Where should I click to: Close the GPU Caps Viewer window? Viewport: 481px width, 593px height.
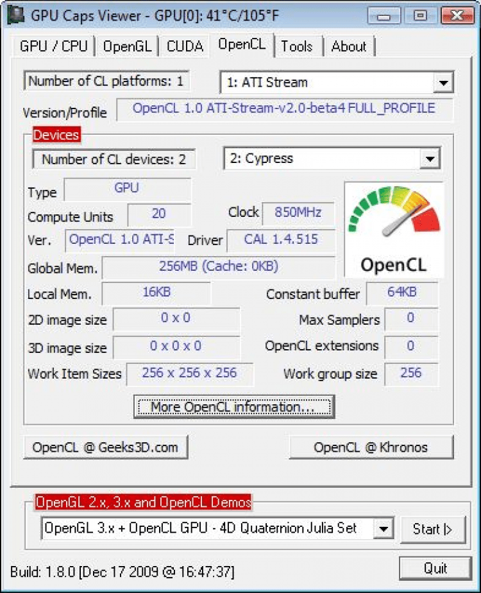click(457, 15)
